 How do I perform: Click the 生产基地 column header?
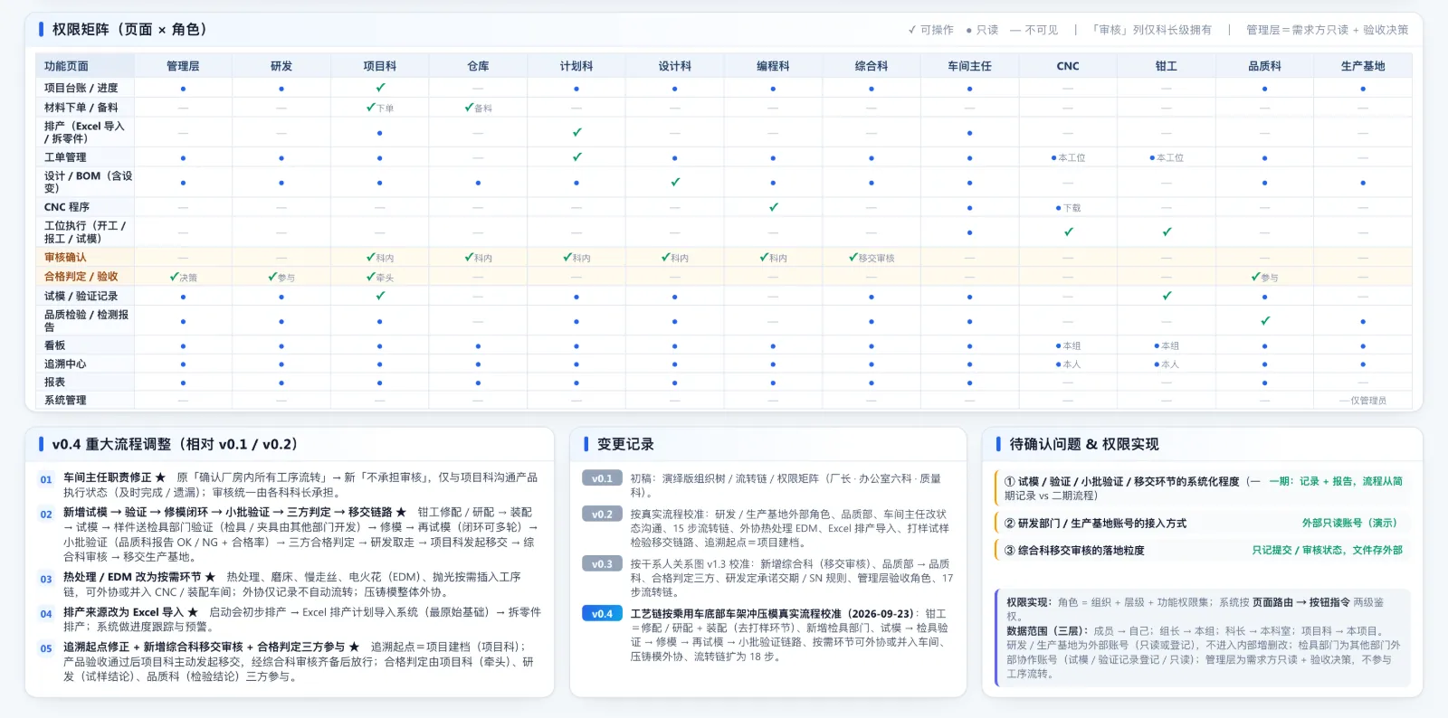click(x=1363, y=66)
